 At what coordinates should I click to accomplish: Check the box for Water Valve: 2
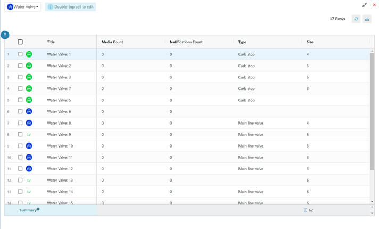[x=20, y=66]
